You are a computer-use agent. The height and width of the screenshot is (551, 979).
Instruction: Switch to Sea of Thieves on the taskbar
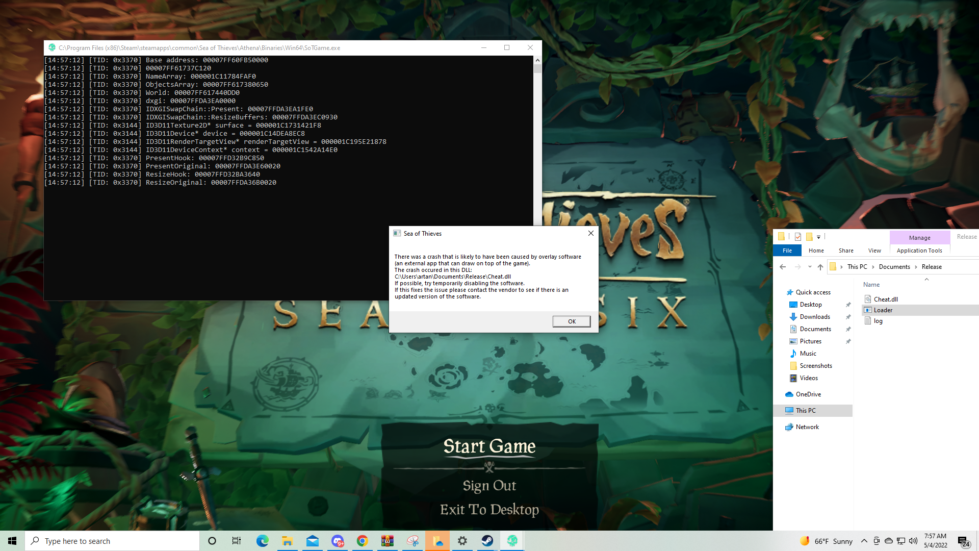512,541
